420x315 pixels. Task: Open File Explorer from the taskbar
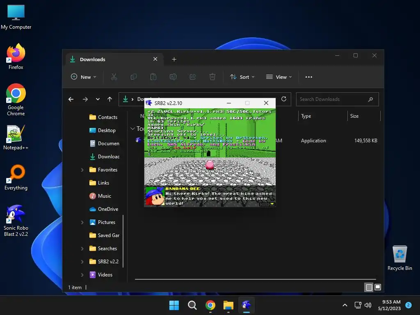(228, 305)
